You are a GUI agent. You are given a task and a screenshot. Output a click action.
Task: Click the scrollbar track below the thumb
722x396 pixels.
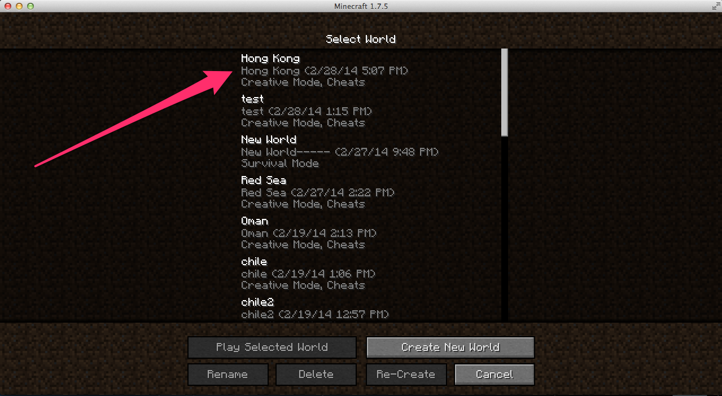coord(505,228)
